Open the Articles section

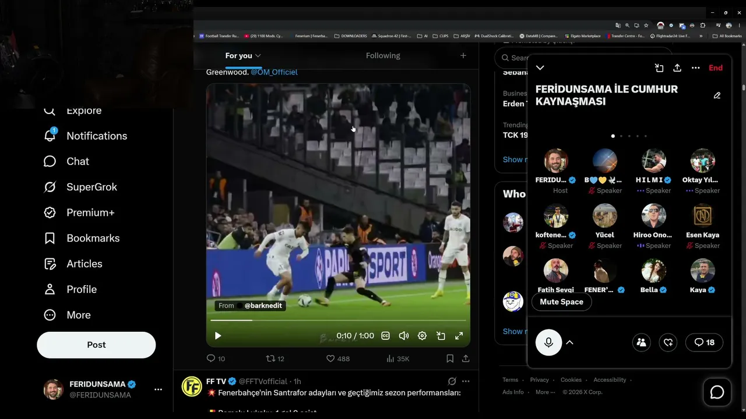pyautogui.click(x=73, y=264)
